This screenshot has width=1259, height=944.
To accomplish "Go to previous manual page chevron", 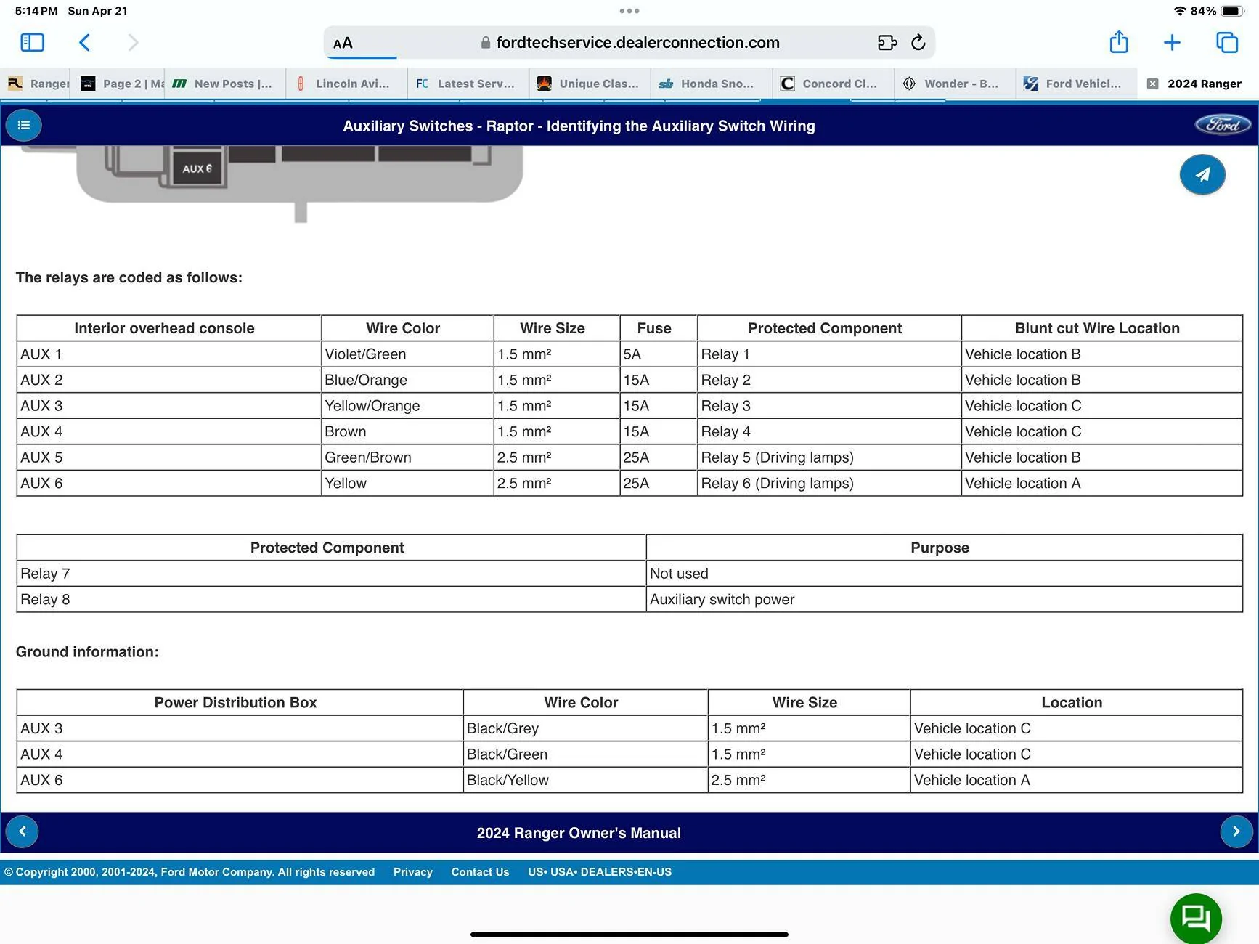I will 23,832.
